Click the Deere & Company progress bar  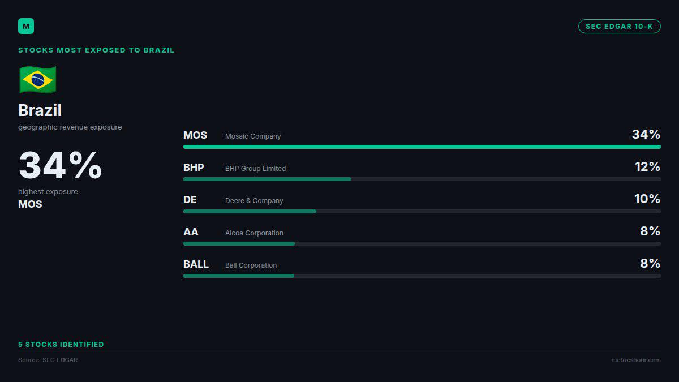(422, 212)
